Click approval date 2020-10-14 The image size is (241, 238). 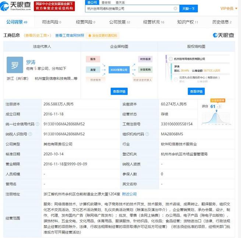point(53,154)
